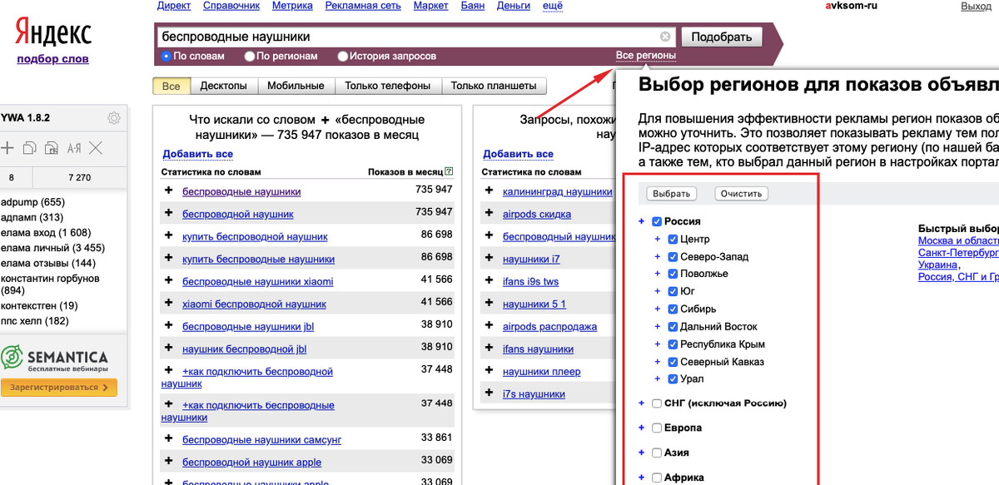This screenshot has height=485, width=999.
Task: Select the 'По словам' radio button
Action: tap(166, 57)
